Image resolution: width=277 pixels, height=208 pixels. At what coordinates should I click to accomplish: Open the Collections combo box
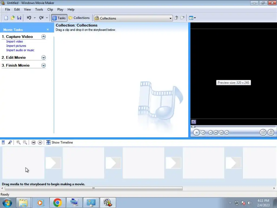pyautogui.click(x=133, y=18)
